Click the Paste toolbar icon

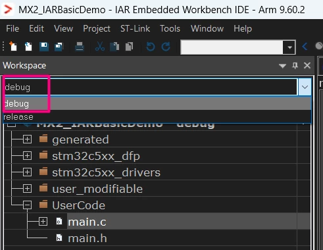tap(130, 47)
